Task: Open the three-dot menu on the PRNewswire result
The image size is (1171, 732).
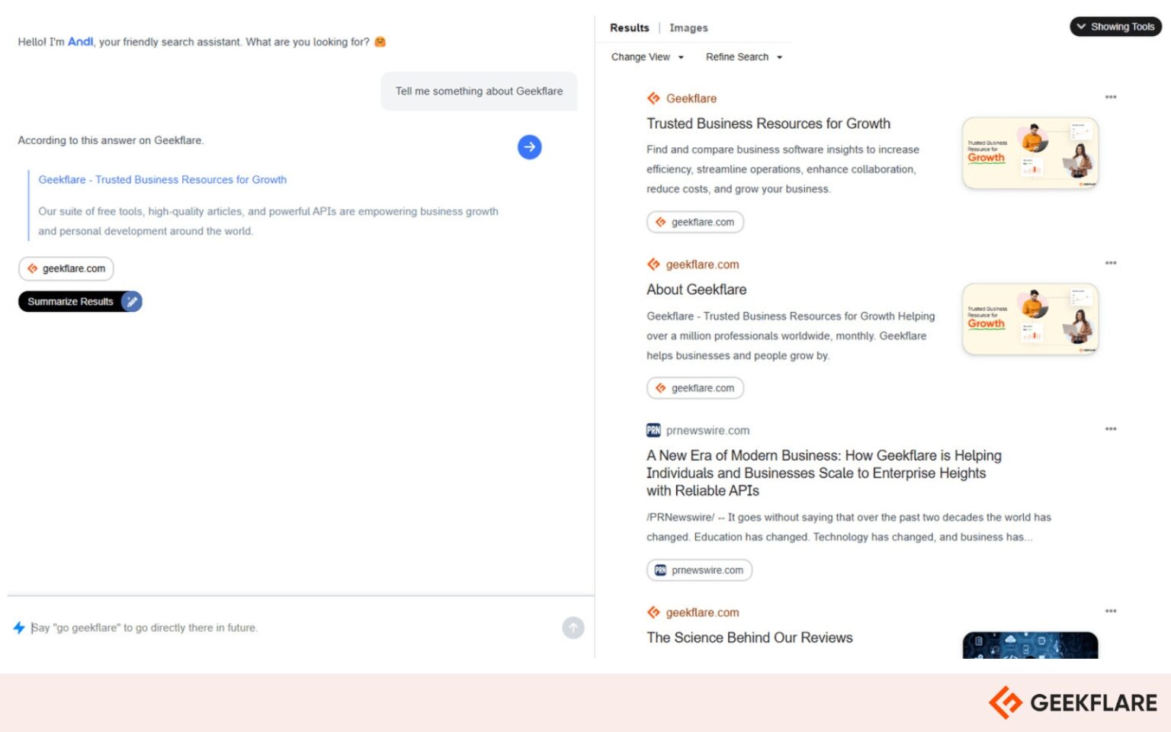Action: pos(1111,429)
